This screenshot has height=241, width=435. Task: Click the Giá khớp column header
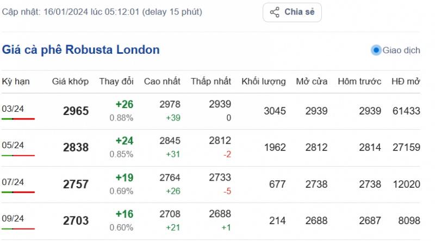(x=70, y=81)
